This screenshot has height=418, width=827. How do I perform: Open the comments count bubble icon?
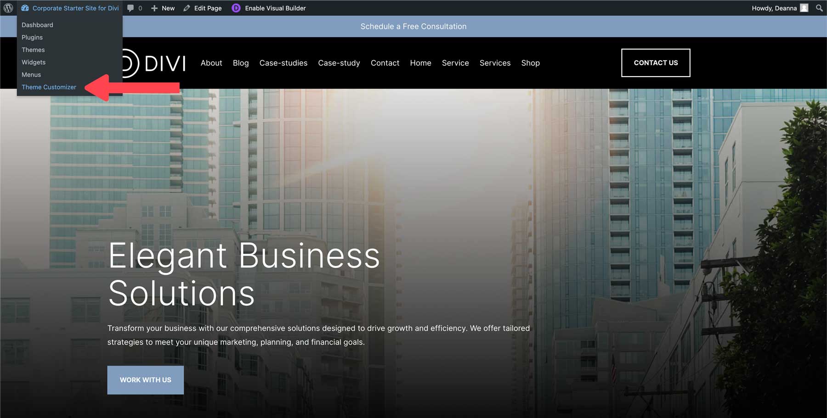[131, 8]
